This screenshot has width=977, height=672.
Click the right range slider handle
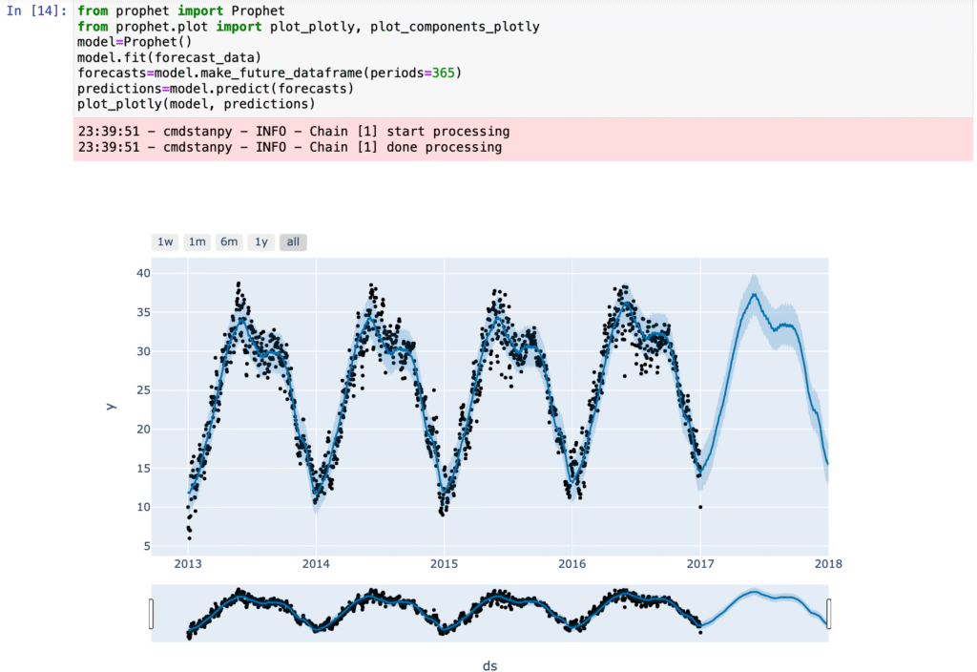(x=829, y=614)
